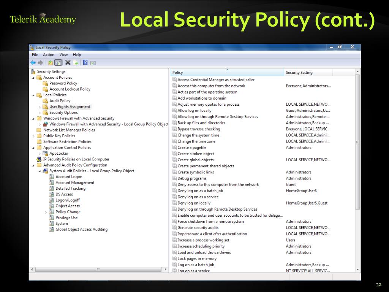Click the Forward arrow in the toolbar
Image resolution: width=389 pixels, height=292 pixels.
click(40, 63)
